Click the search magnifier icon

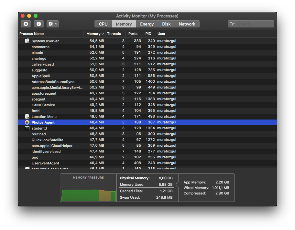click(232, 24)
